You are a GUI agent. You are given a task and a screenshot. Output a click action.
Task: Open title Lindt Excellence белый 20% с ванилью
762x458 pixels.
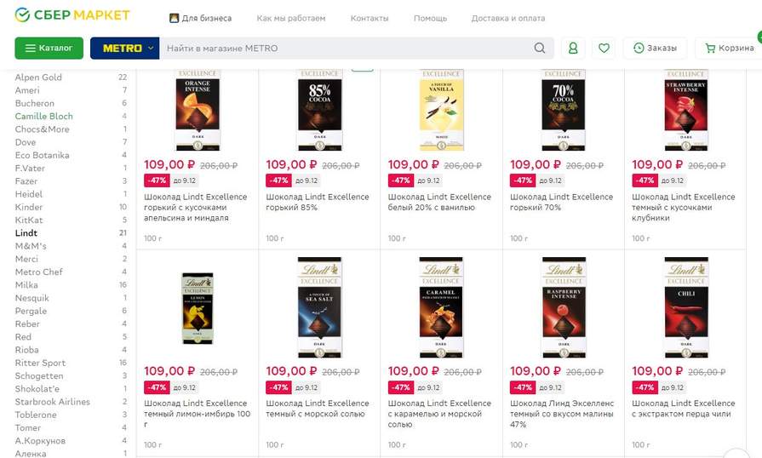click(x=439, y=202)
